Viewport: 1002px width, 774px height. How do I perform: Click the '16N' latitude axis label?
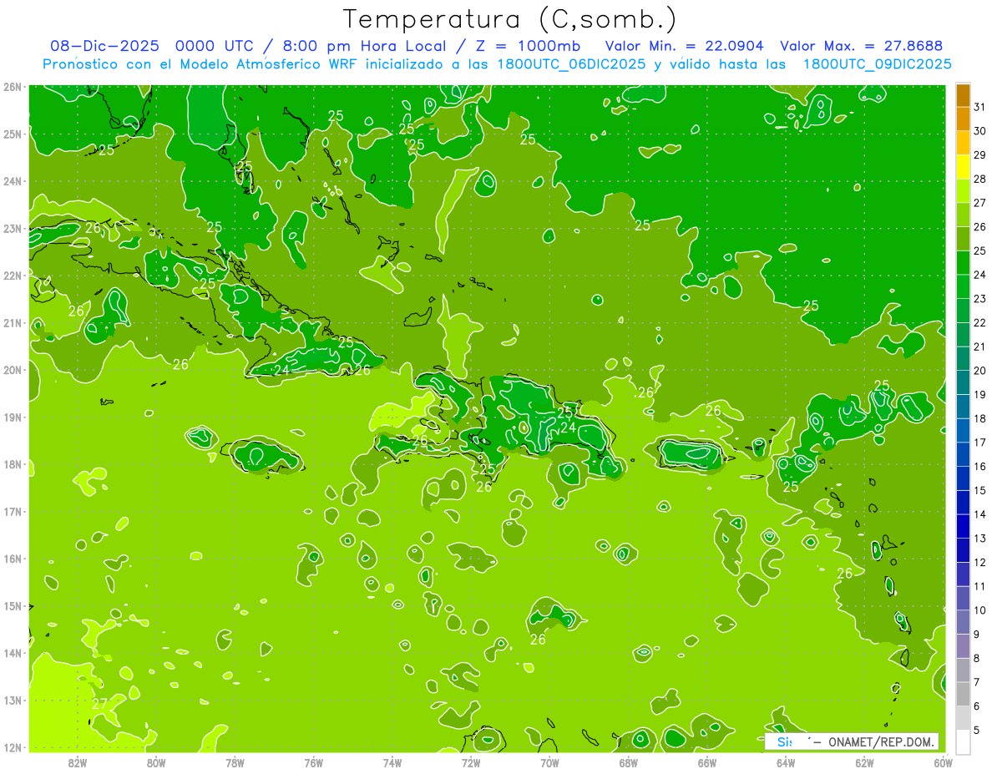[13, 559]
